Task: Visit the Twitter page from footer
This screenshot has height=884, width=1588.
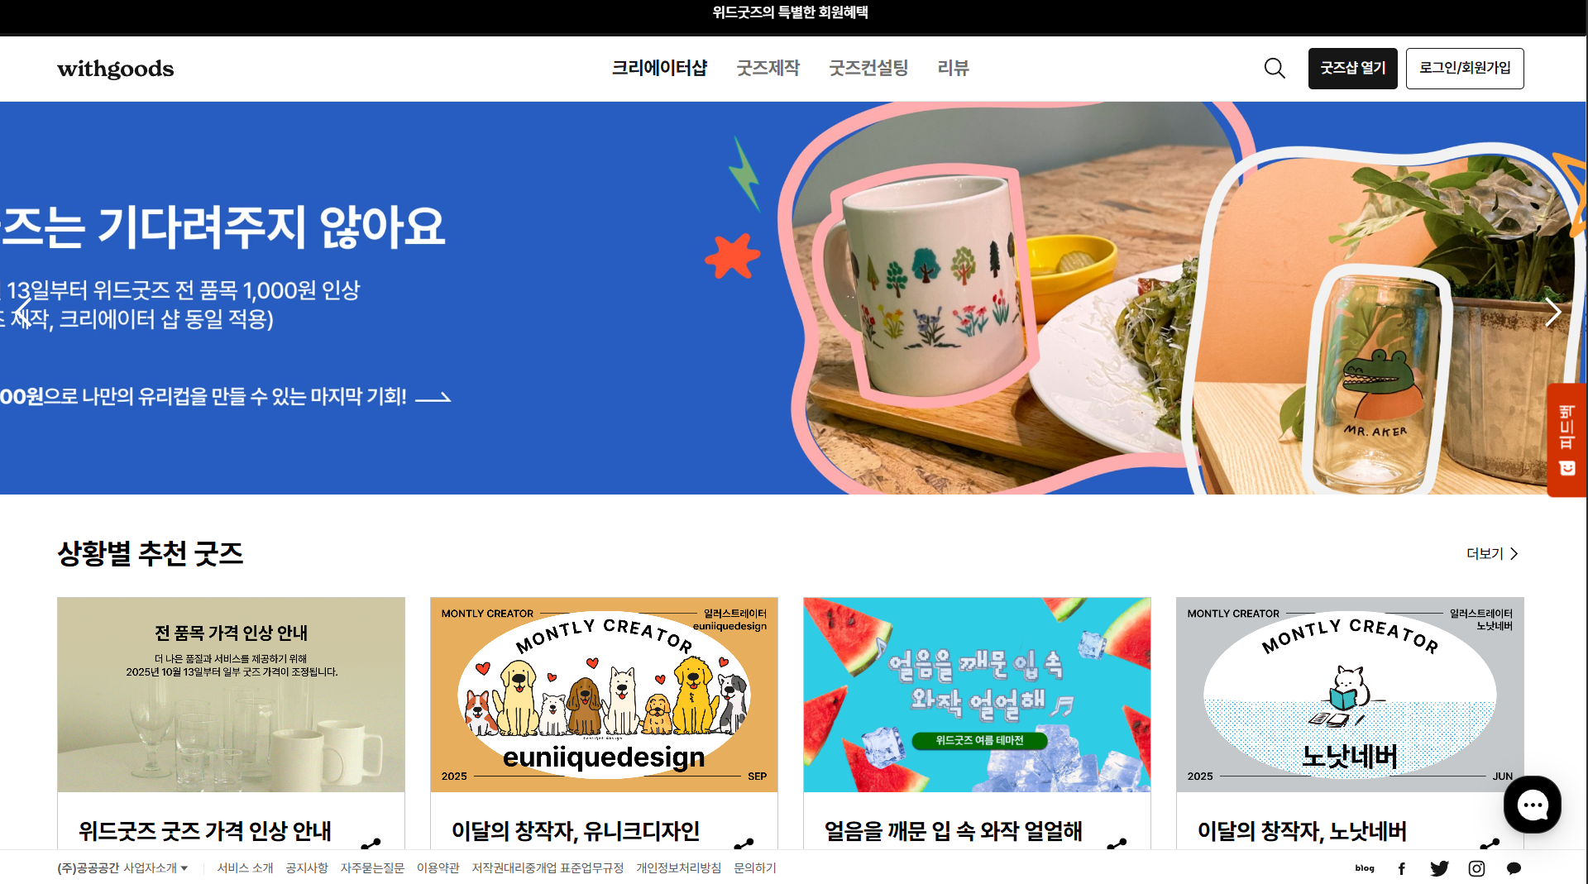Action: pos(1439,868)
